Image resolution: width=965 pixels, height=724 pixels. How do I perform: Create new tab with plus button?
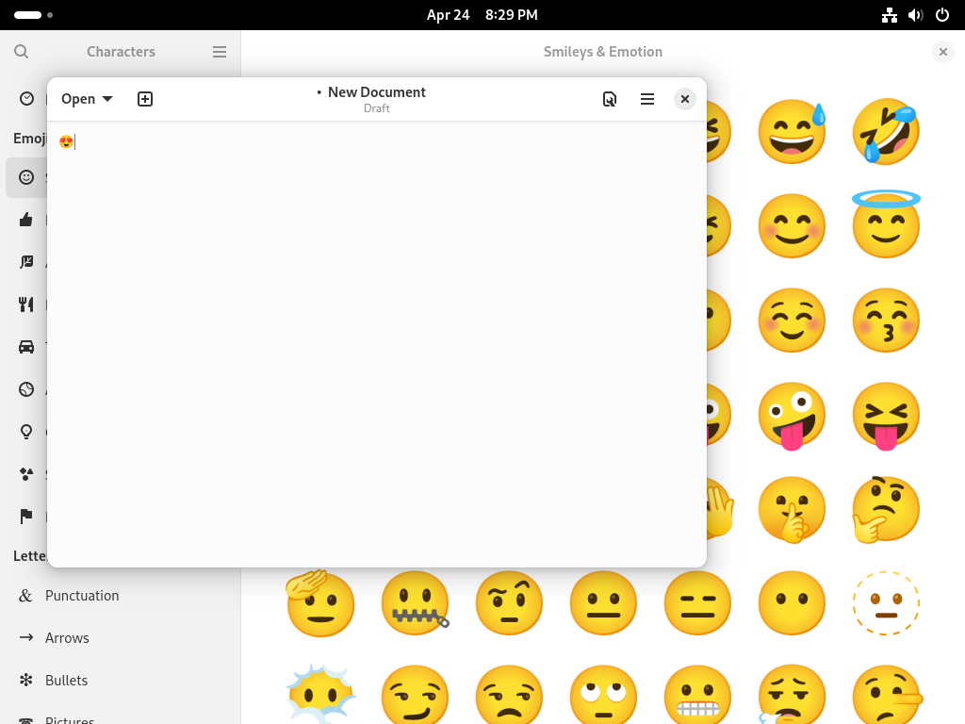pos(144,99)
